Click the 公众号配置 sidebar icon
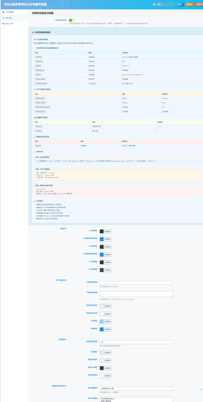Viewport: 203px width, 402px height. [x=3, y=12]
